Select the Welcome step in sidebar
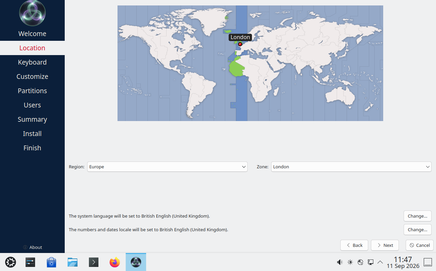The height and width of the screenshot is (271, 436). 32,34
